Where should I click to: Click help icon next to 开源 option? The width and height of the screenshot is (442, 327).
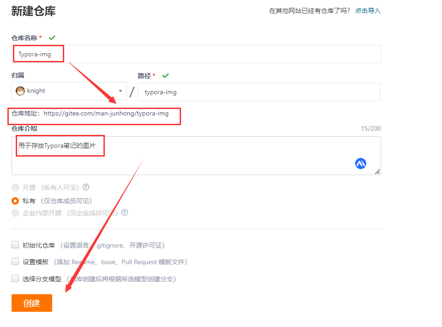(x=86, y=187)
